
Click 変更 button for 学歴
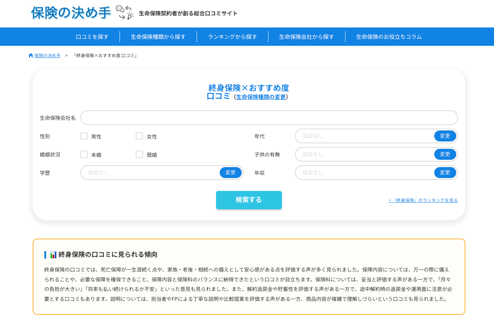point(231,173)
